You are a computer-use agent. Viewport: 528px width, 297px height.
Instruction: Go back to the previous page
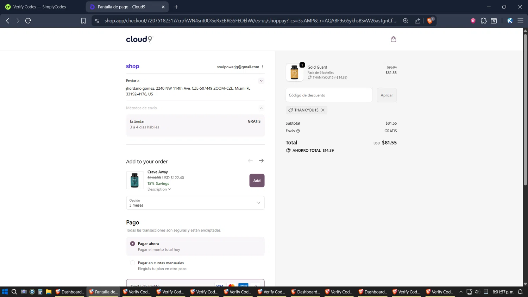click(x=8, y=21)
